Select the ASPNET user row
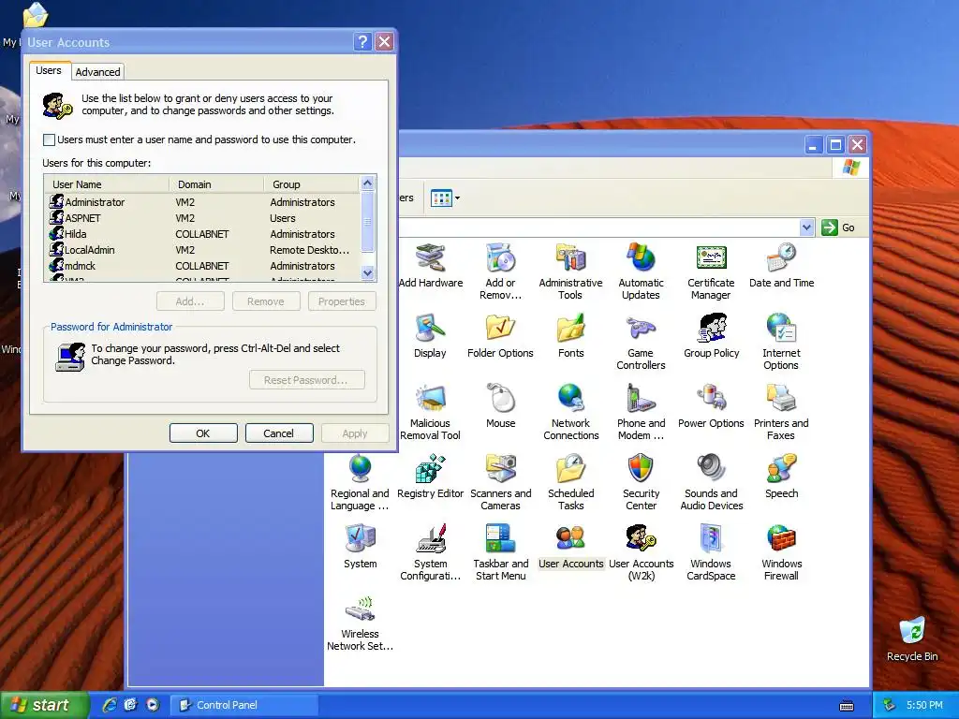This screenshot has height=719, width=959. (202, 217)
